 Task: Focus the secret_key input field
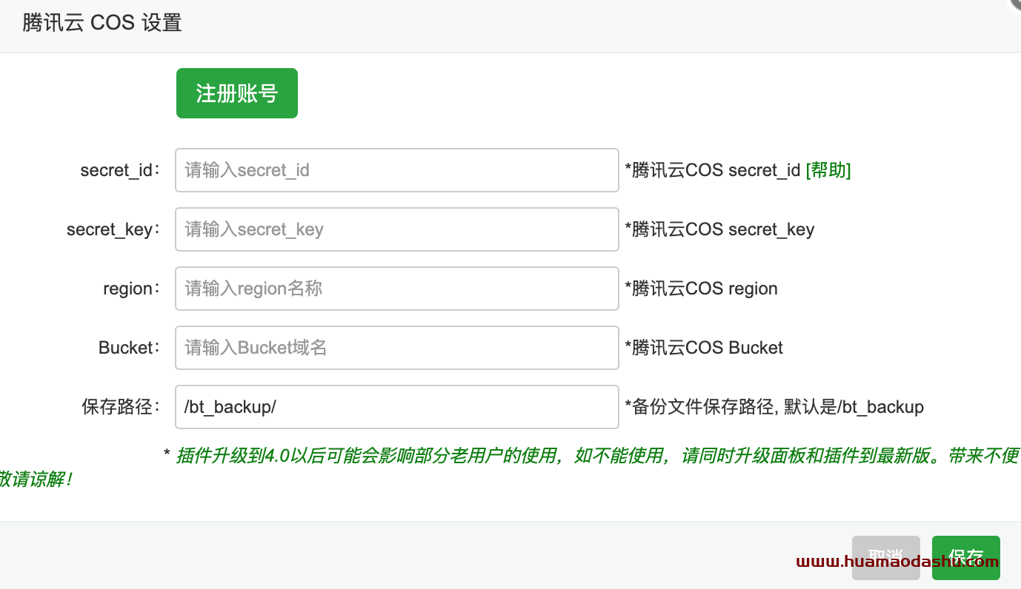pyautogui.click(x=397, y=229)
